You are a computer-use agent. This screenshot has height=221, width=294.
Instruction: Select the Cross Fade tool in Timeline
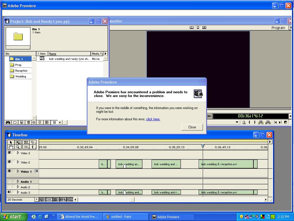pyautogui.click(x=26, y=147)
